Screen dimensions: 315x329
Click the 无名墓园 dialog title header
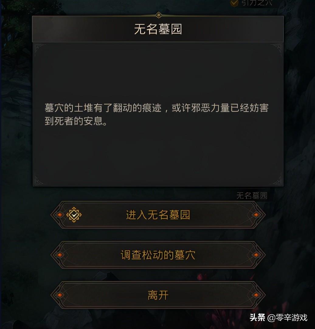pos(158,29)
